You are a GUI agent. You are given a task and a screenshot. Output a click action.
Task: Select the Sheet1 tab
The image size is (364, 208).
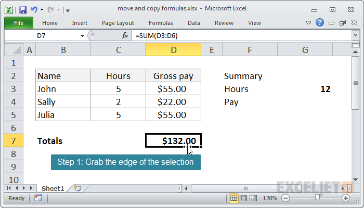(x=53, y=188)
